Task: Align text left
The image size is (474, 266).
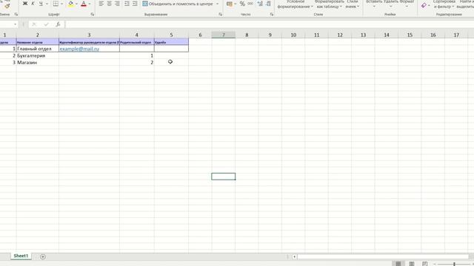Action: [x=101, y=4]
